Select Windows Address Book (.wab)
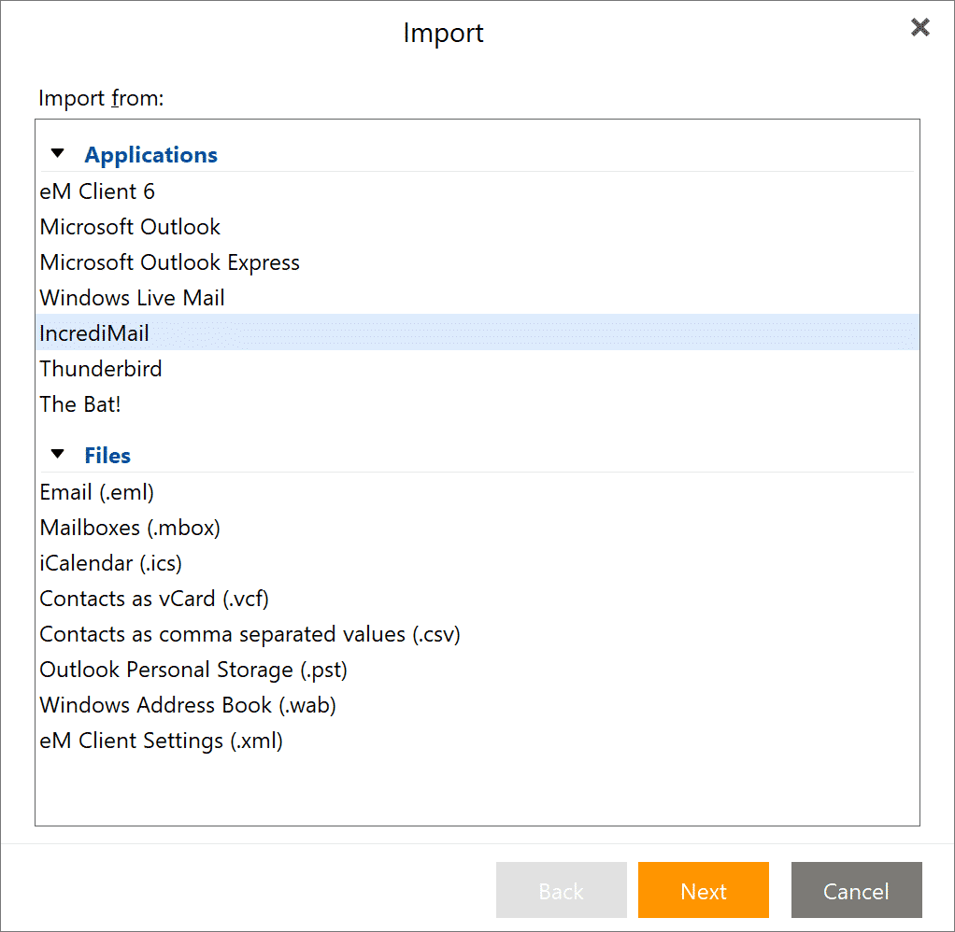Screen dimensions: 955x932 click(477, 705)
